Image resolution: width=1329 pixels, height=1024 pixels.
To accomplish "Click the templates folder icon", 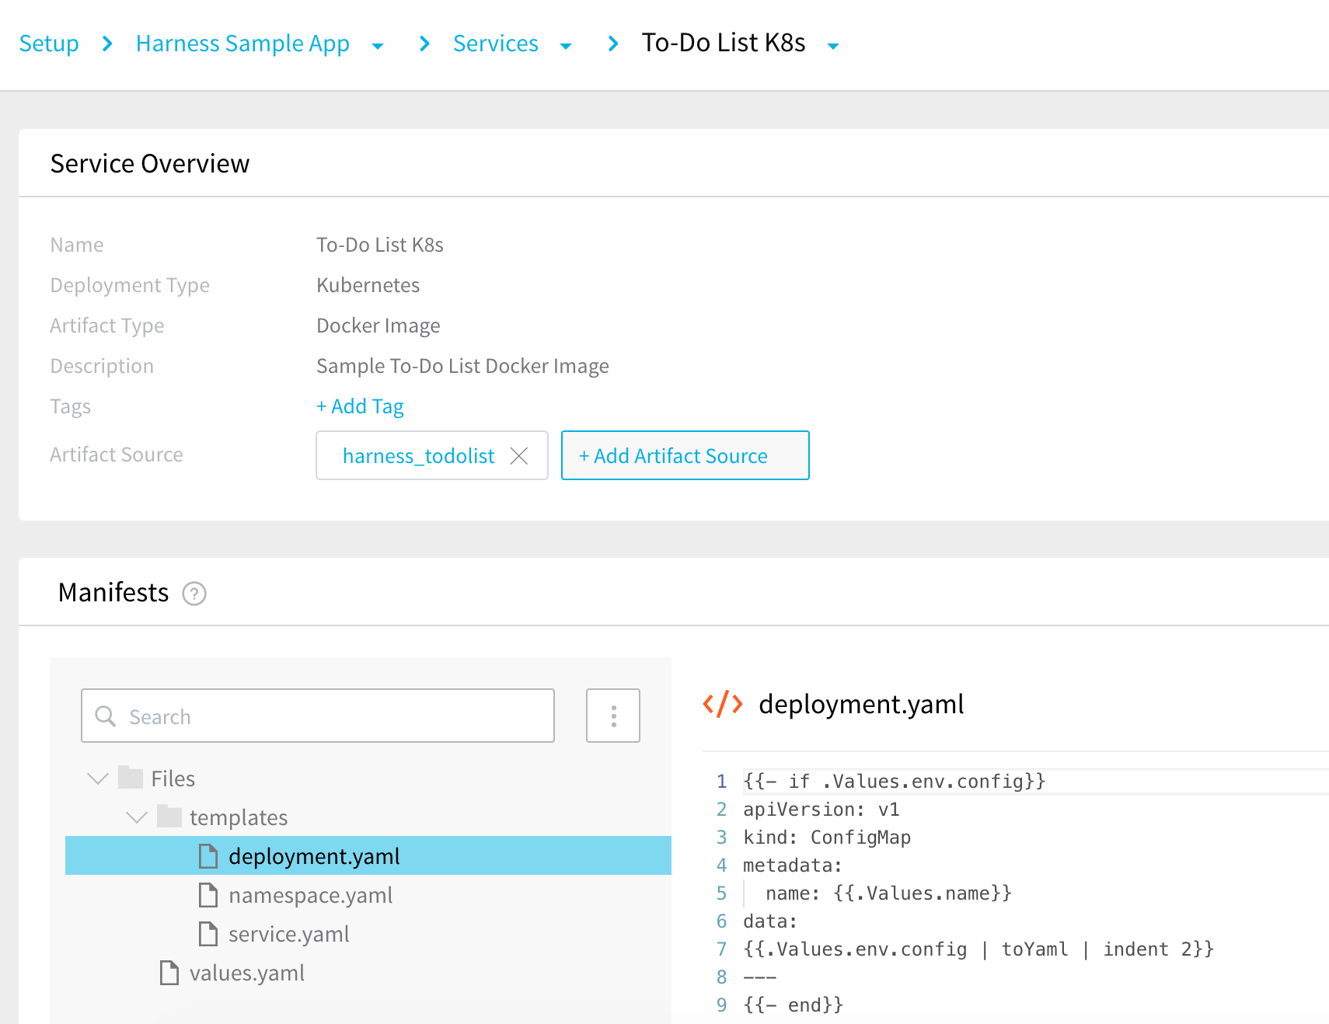I will click(169, 816).
